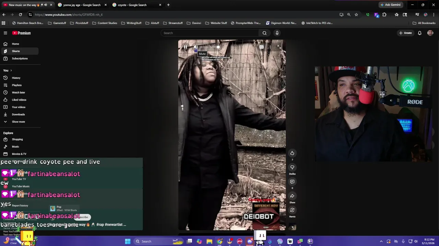Viewport: 439px width, 246px height.
Task: Click the address bar URL
Action: tap(69, 15)
